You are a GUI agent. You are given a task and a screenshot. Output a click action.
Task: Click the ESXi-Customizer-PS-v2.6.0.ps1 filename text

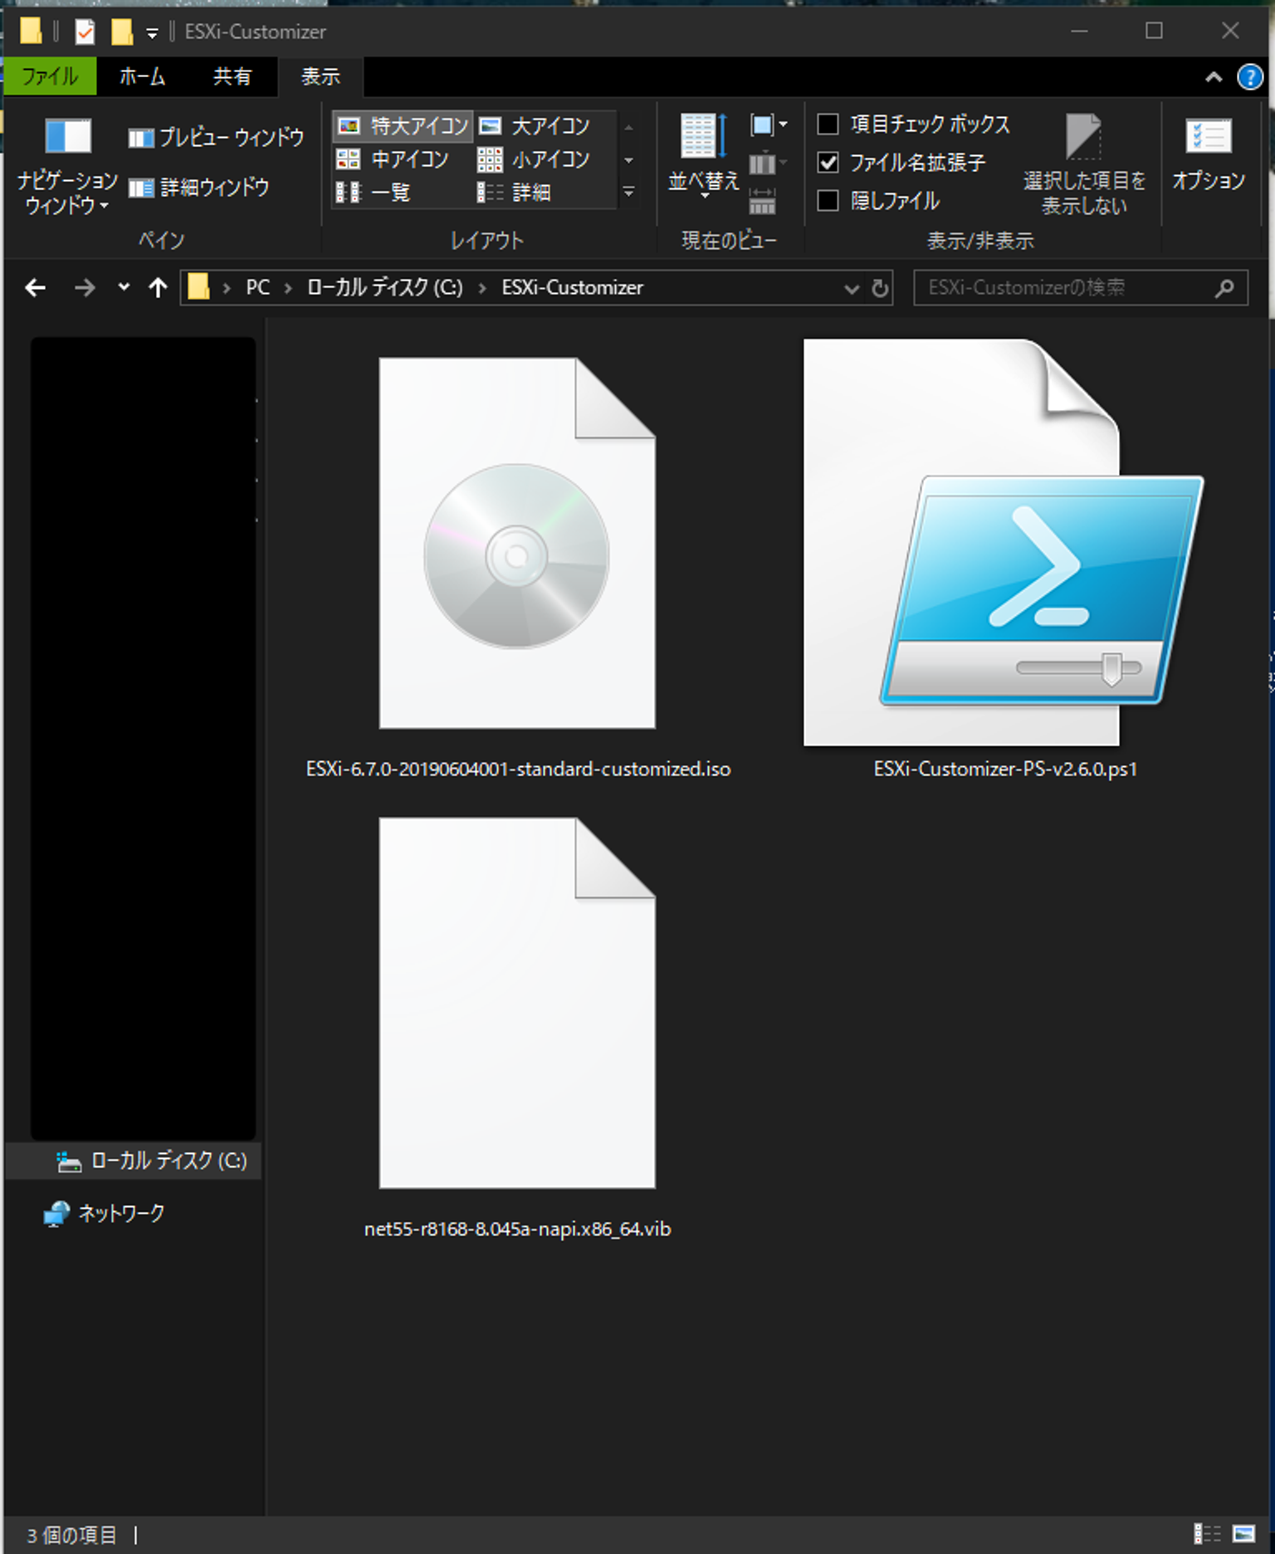pyautogui.click(x=1004, y=769)
